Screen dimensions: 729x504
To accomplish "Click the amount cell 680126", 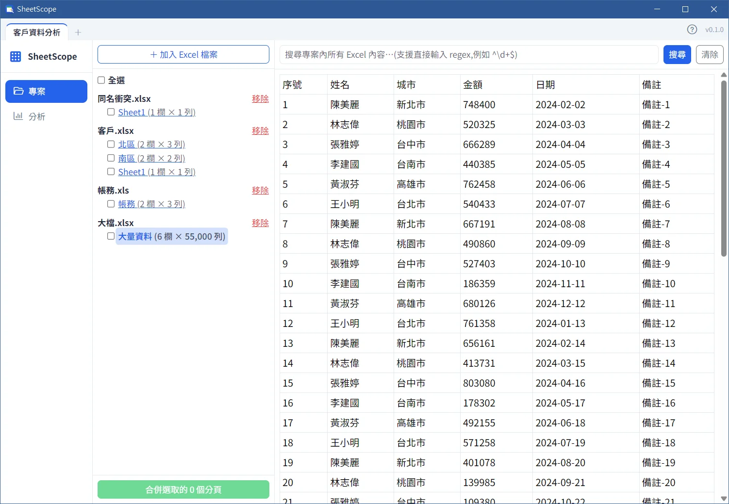I will (496, 303).
